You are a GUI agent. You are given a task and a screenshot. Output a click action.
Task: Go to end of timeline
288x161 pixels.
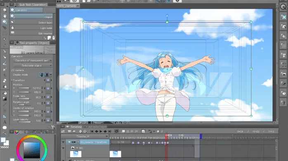(x=110, y=131)
